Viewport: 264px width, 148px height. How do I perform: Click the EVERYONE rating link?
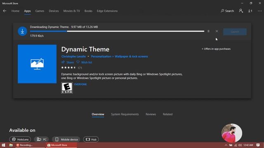(80, 84)
